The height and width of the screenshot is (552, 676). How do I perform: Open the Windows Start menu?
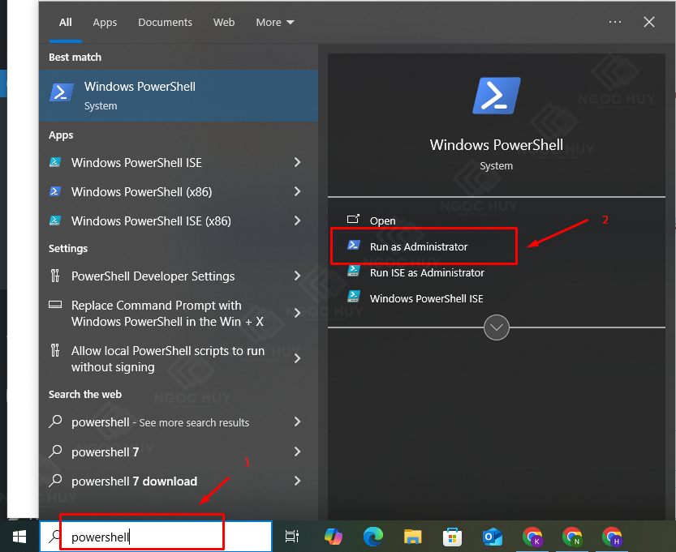pyautogui.click(x=19, y=537)
